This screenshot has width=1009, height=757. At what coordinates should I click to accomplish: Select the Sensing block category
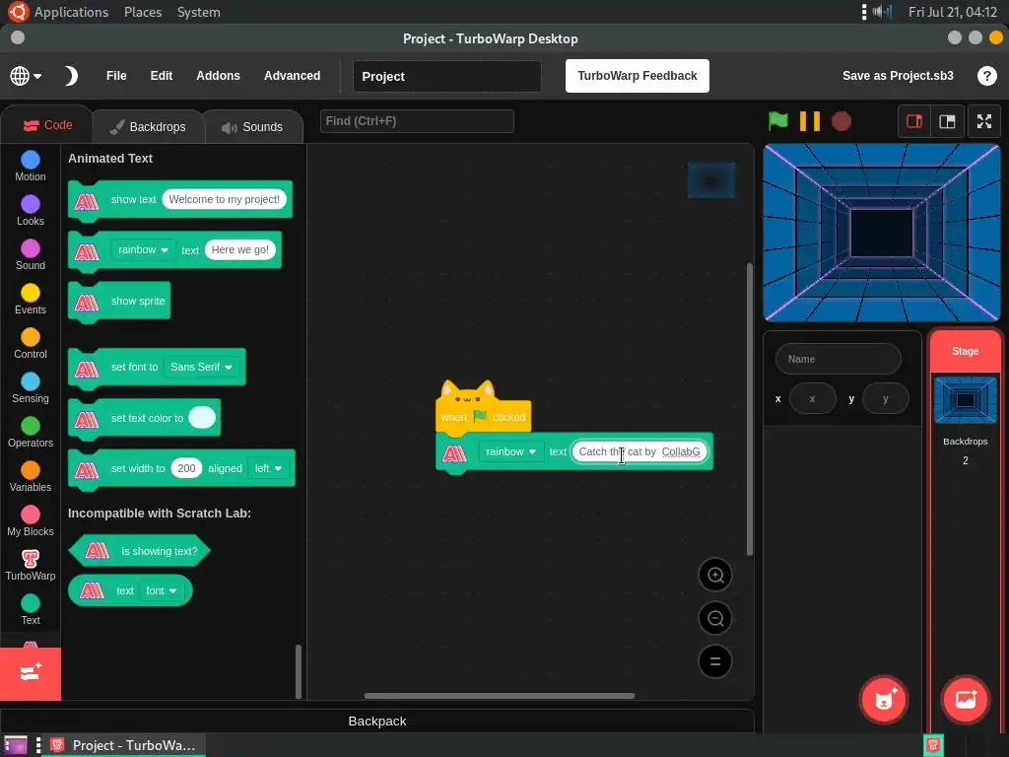(x=31, y=388)
